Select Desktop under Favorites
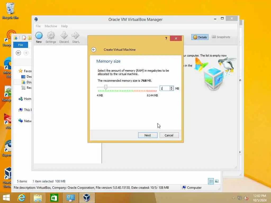This screenshot has height=203, width=271. [x=26, y=76]
